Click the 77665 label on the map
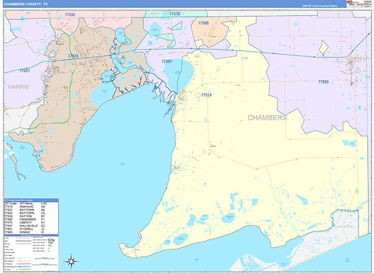The image size is (374, 273). tap(324, 82)
